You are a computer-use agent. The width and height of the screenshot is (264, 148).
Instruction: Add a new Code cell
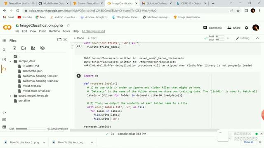(x=79, y=38)
